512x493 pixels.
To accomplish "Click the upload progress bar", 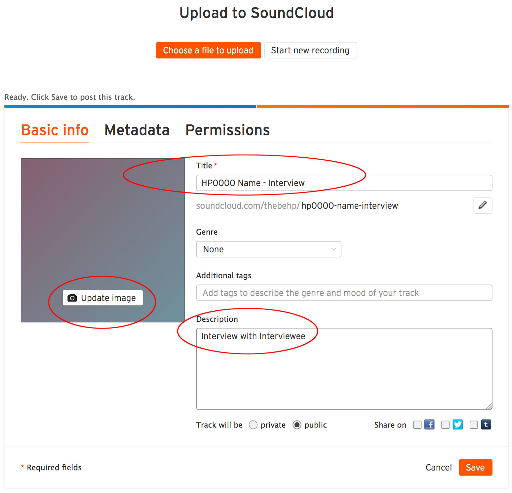I will [x=256, y=107].
